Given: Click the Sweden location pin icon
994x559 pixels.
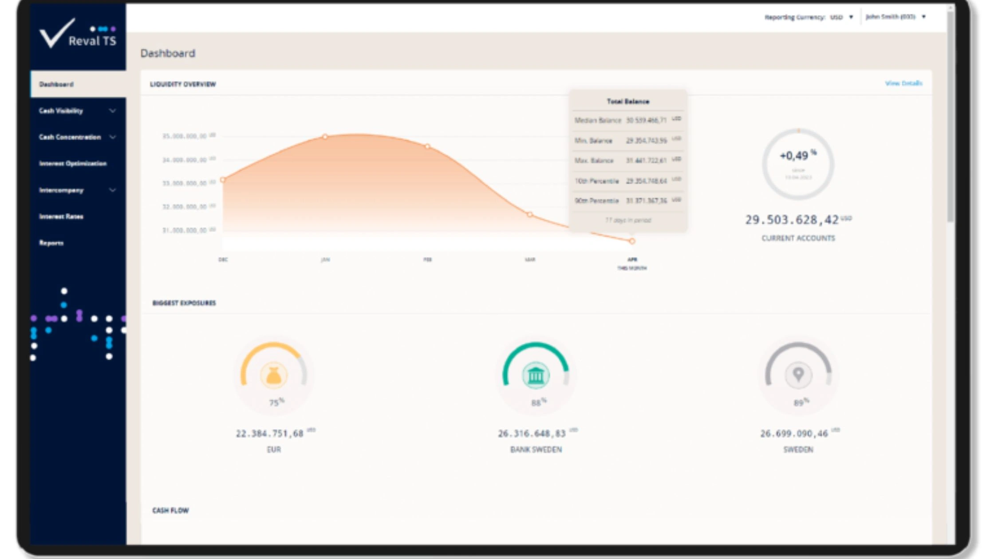Looking at the screenshot, I should [798, 375].
